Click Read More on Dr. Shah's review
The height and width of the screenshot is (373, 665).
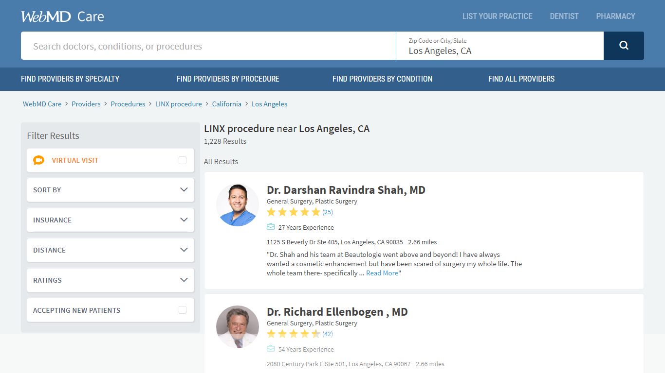point(382,273)
